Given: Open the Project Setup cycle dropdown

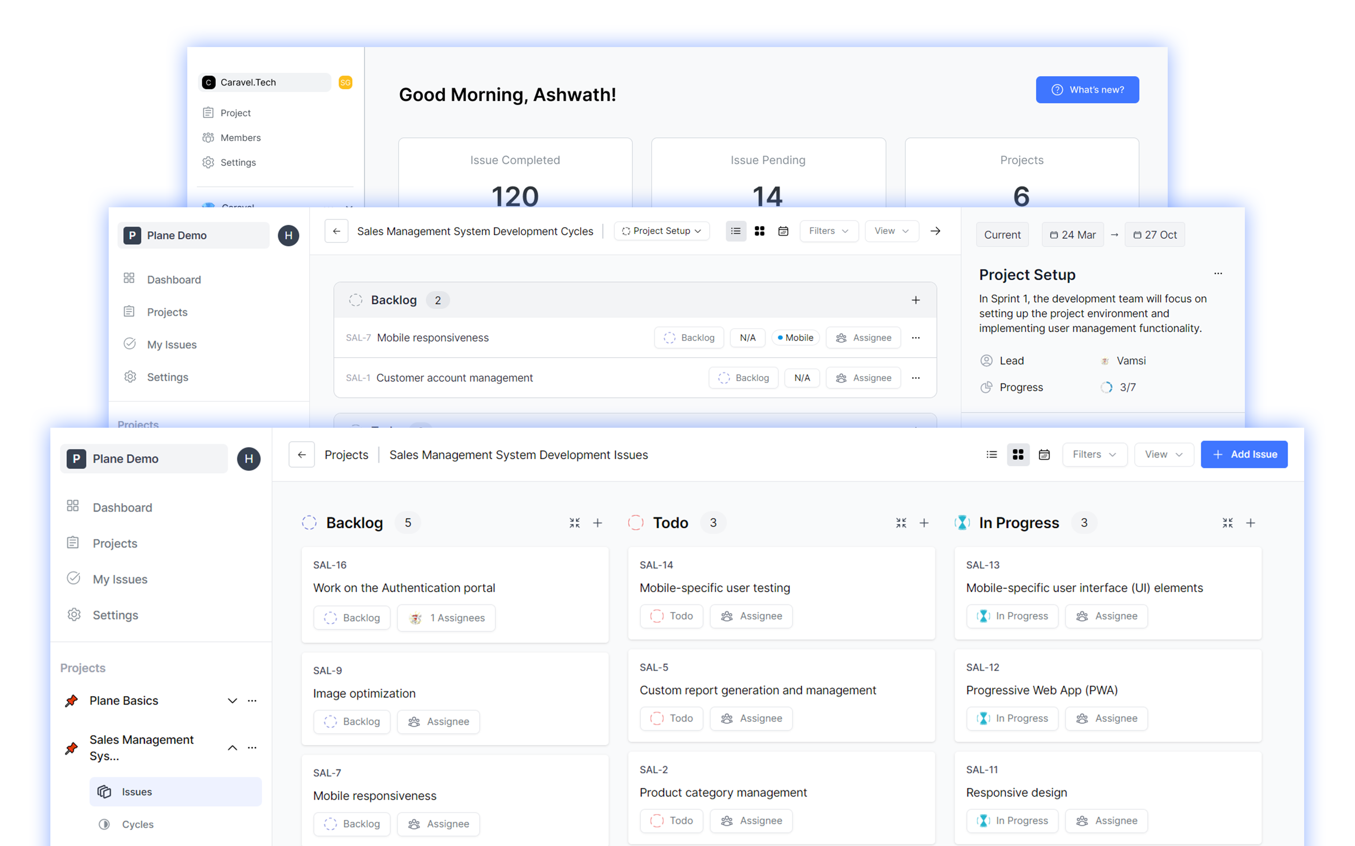Looking at the screenshot, I should 661,231.
